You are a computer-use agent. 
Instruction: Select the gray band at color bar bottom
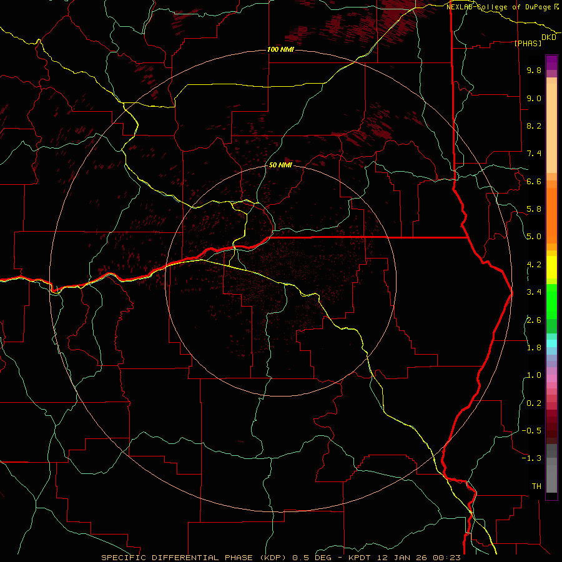click(x=551, y=475)
